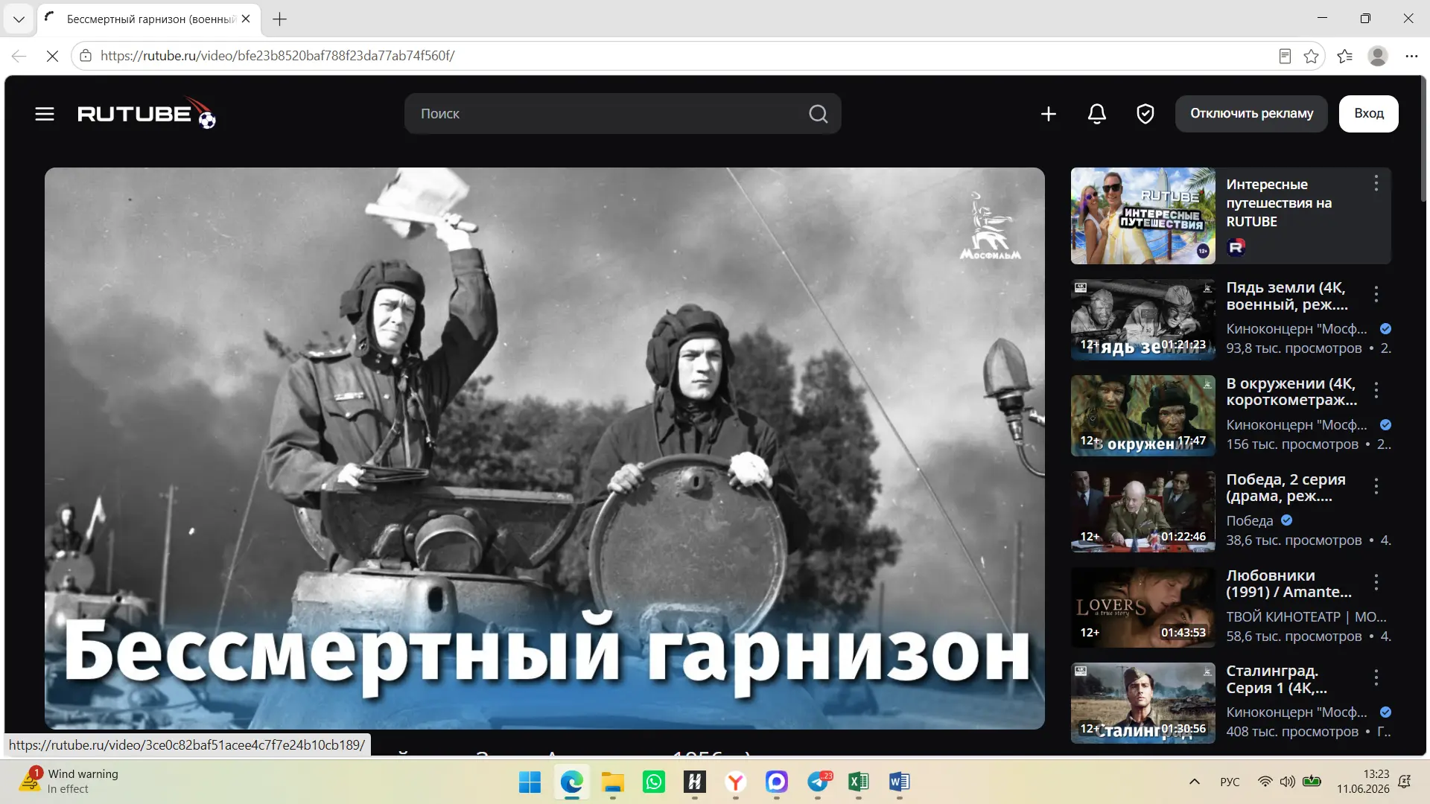Click the shield checkmark icon
The width and height of the screenshot is (1430, 804).
(1145, 114)
